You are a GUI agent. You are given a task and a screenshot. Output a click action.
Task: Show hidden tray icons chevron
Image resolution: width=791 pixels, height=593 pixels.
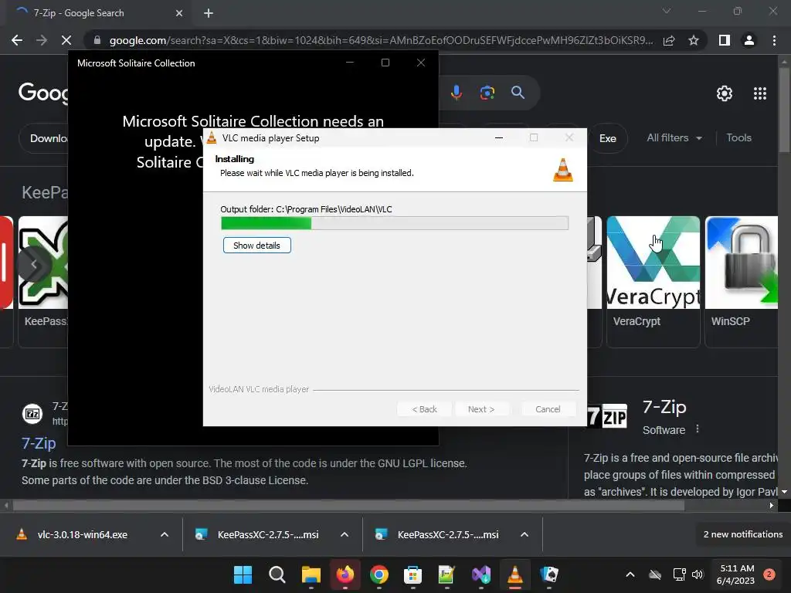point(630,574)
